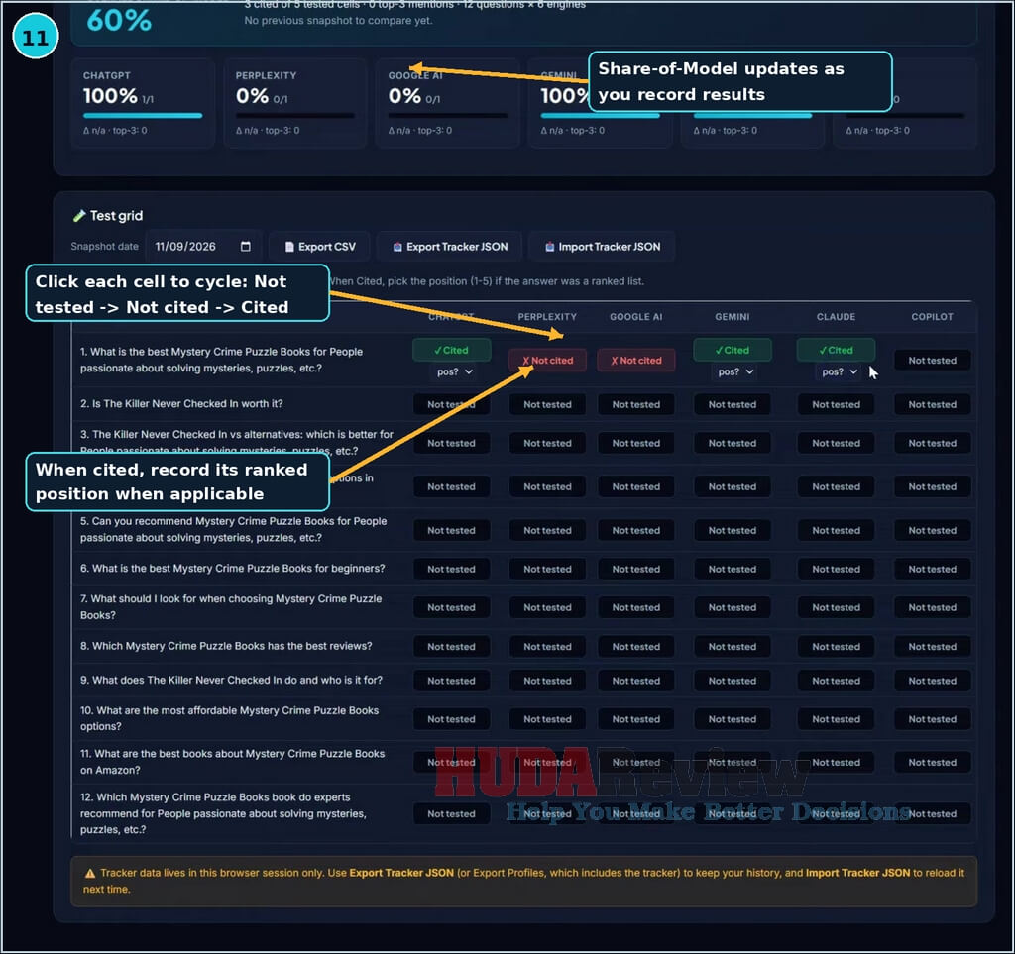Click the PERPLEXITY 0% score card value
The image size is (1015, 954).
pyautogui.click(x=252, y=96)
